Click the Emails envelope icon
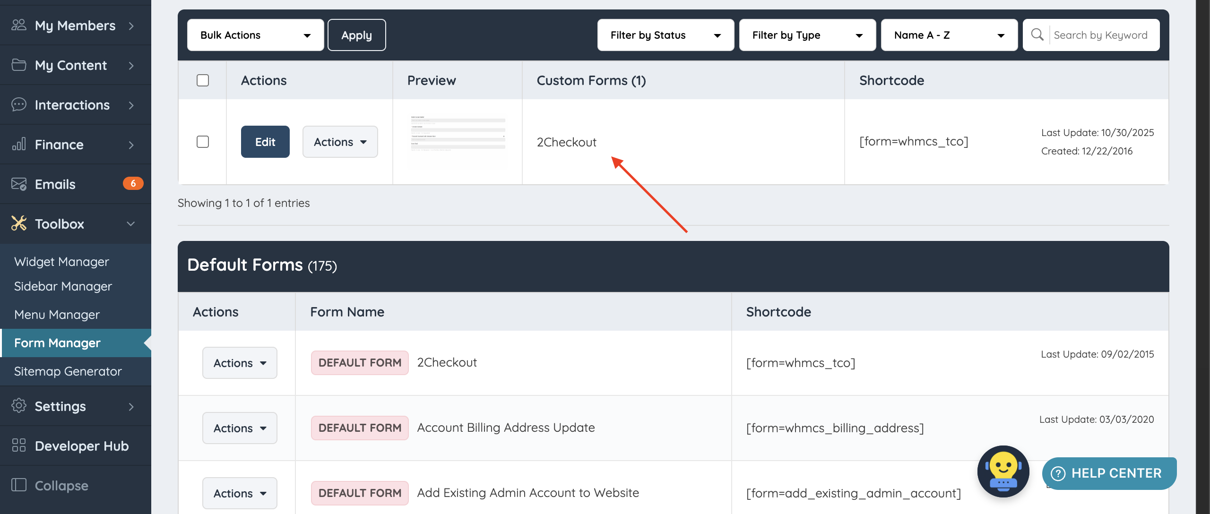 pyautogui.click(x=19, y=184)
